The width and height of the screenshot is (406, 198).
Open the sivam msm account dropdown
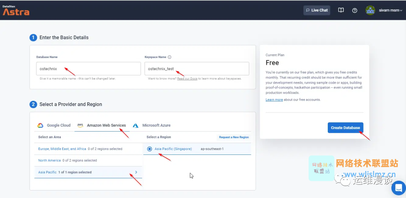[x=391, y=10]
